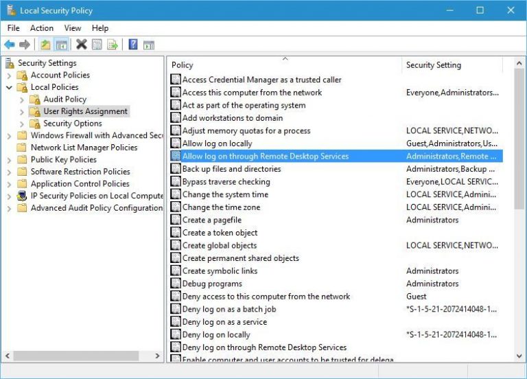Click the Security Options folder icon
This screenshot has width=527, height=379.
pos(35,124)
